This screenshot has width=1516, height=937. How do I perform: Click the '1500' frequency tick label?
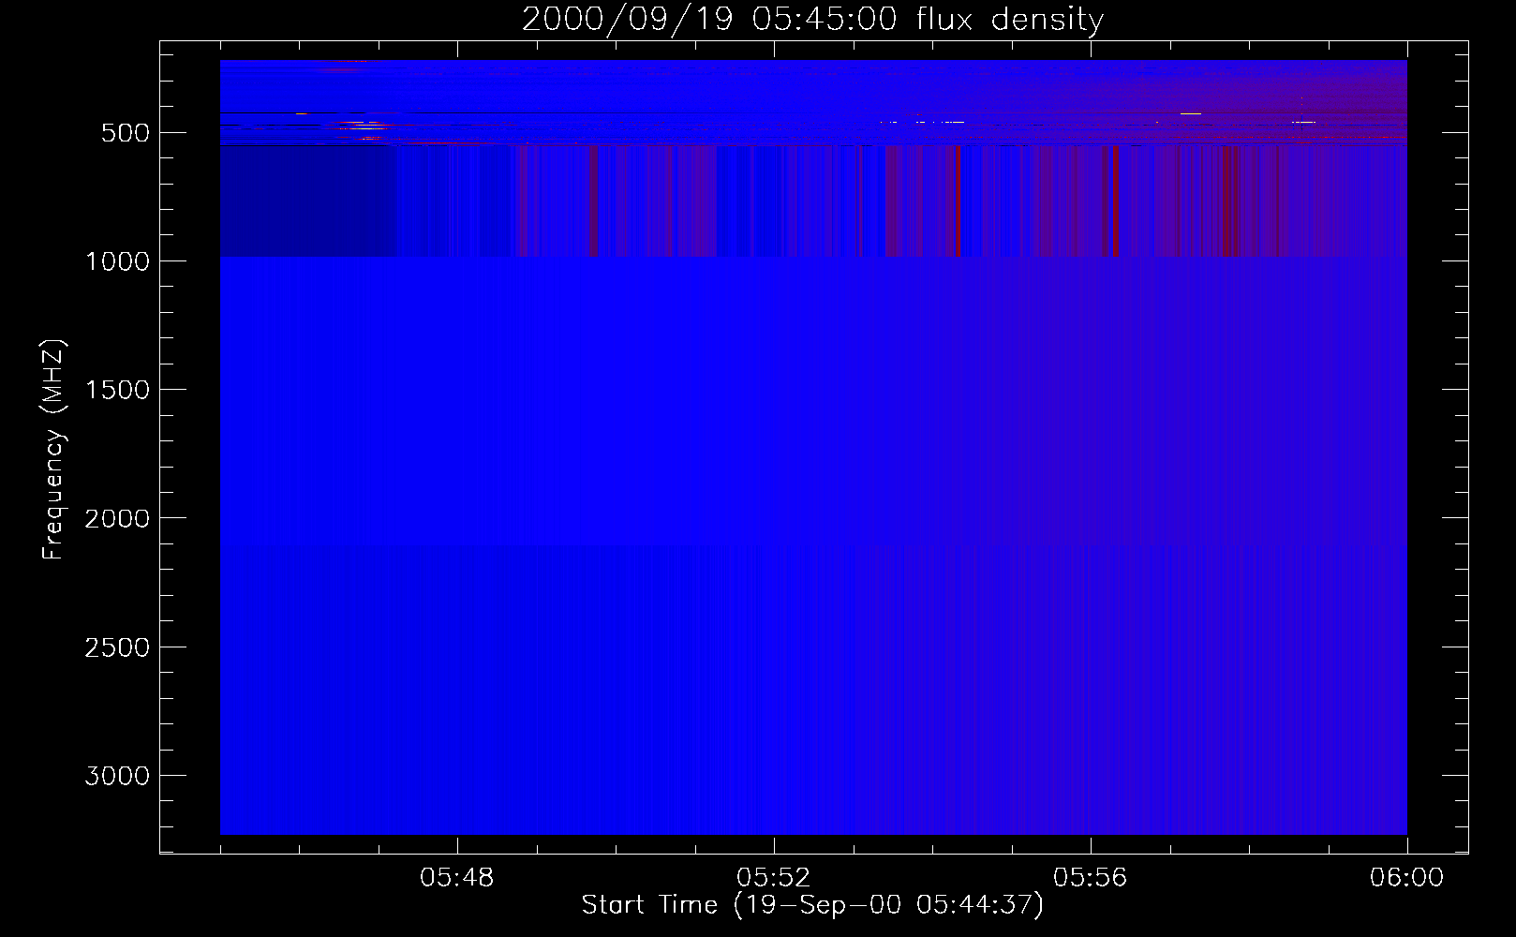click(x=117, y=390)
